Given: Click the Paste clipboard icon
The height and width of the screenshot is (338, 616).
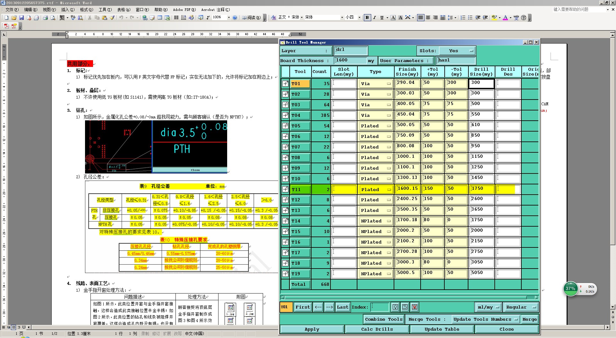Looking at the screenshot, I should tap(105, 18).
